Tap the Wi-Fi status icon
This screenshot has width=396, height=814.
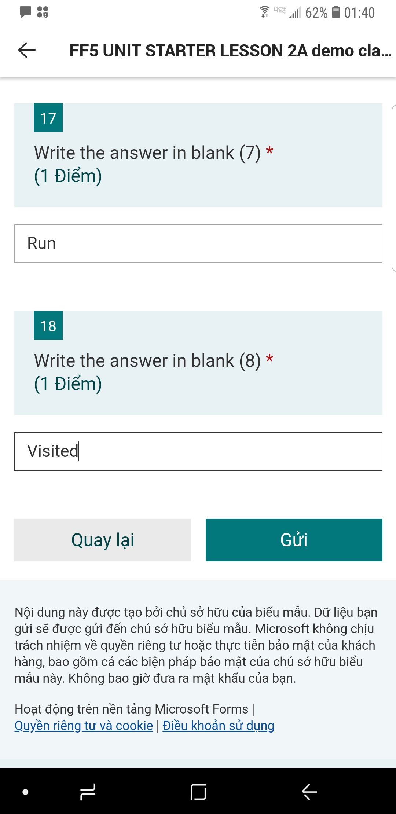click(264, 12)
